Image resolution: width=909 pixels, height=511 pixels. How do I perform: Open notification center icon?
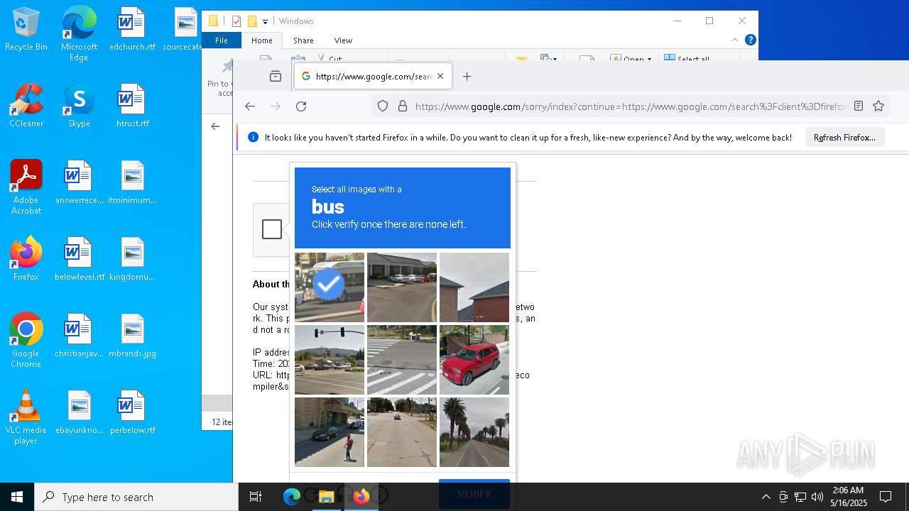coord(886,497)
